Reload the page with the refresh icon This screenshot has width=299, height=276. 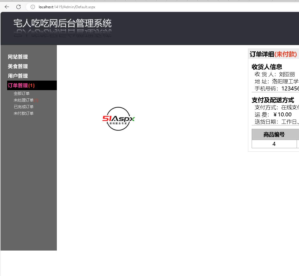point(19,7)
